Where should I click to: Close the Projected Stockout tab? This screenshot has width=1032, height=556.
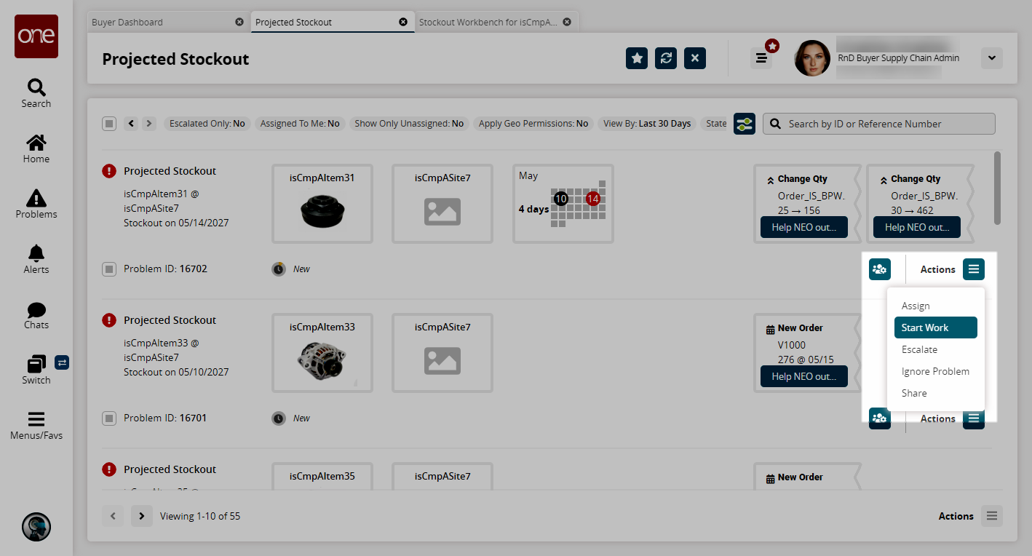[x=403, y=22]
